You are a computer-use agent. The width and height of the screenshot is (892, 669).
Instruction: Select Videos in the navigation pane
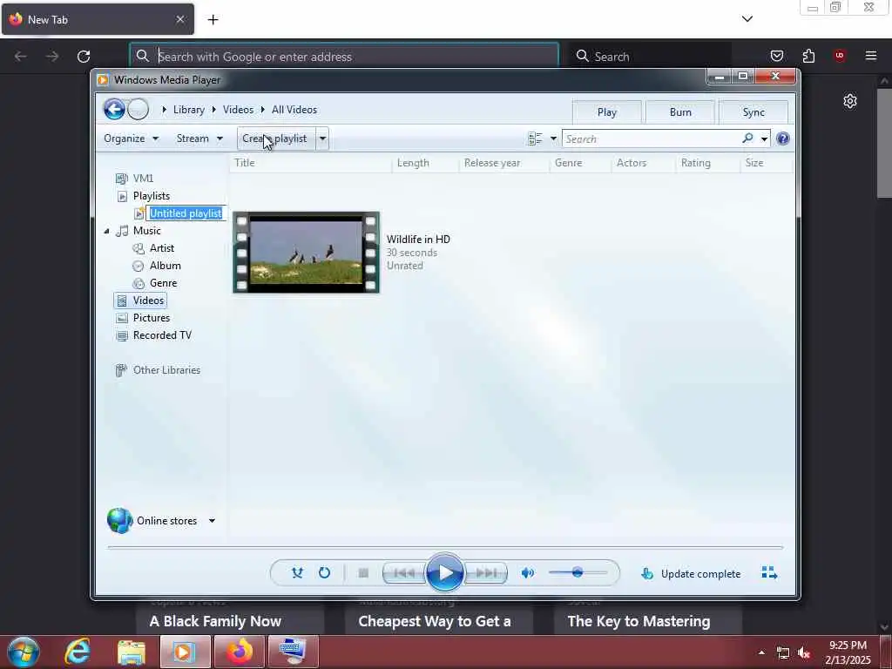pos(148,301)
